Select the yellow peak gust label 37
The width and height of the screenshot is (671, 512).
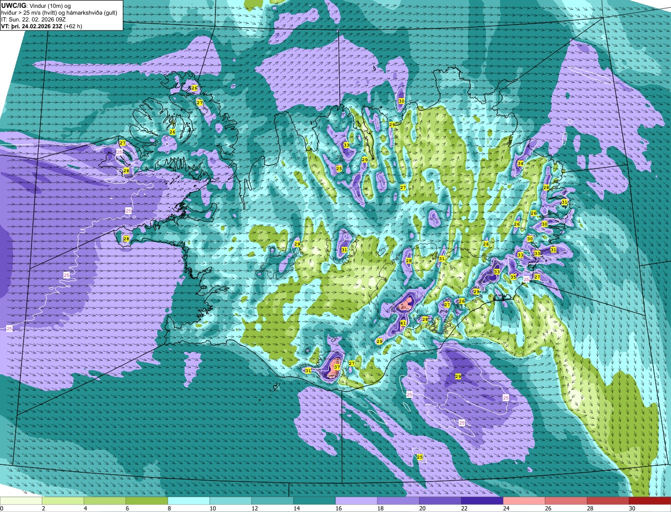(x=337, y=367)
